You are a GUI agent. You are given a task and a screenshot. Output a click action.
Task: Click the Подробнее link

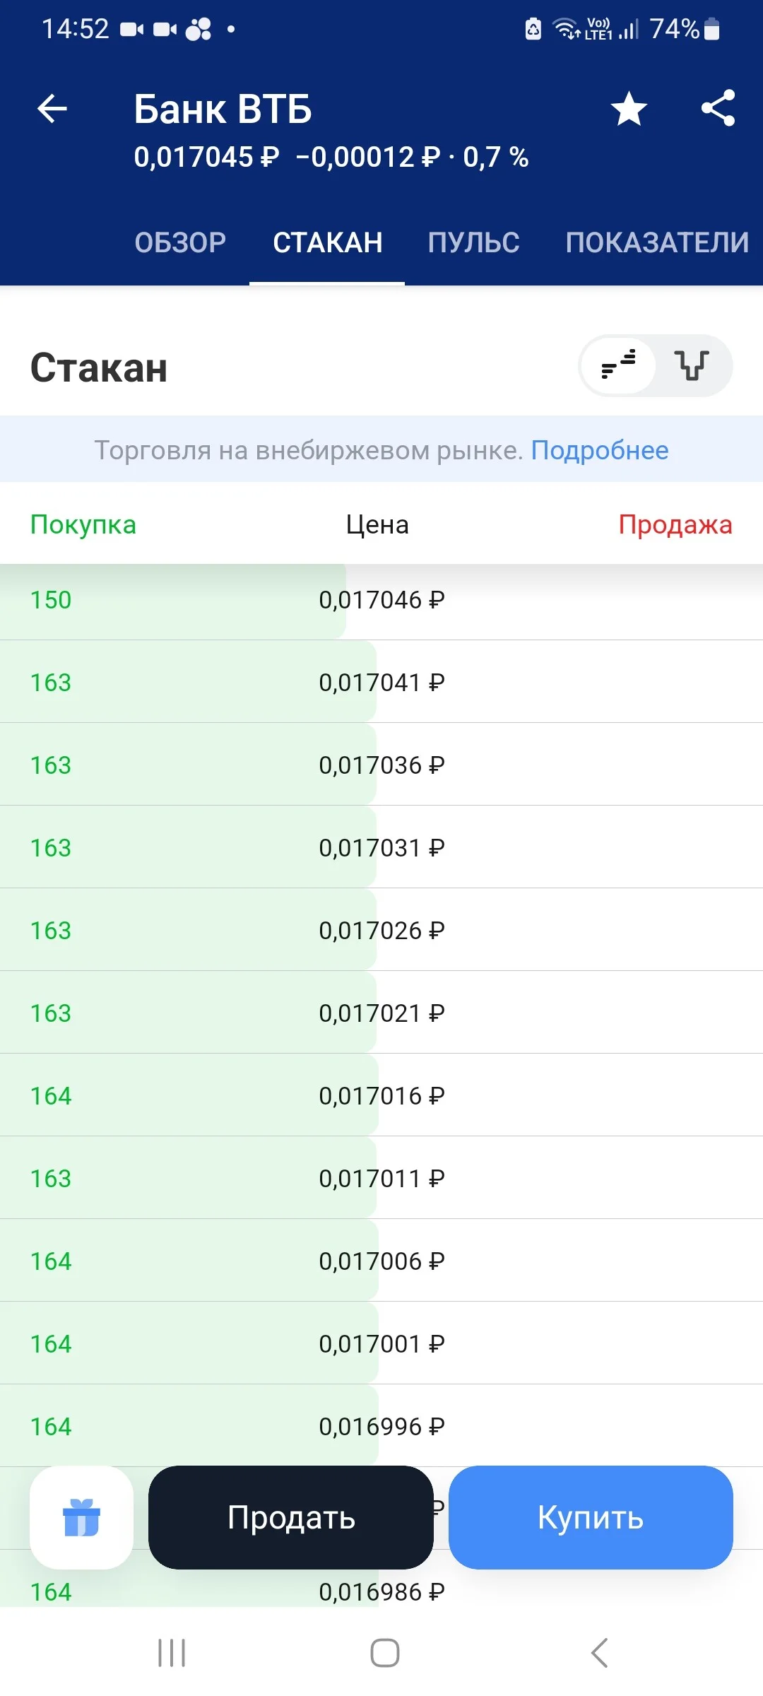(x=600, y=450)
